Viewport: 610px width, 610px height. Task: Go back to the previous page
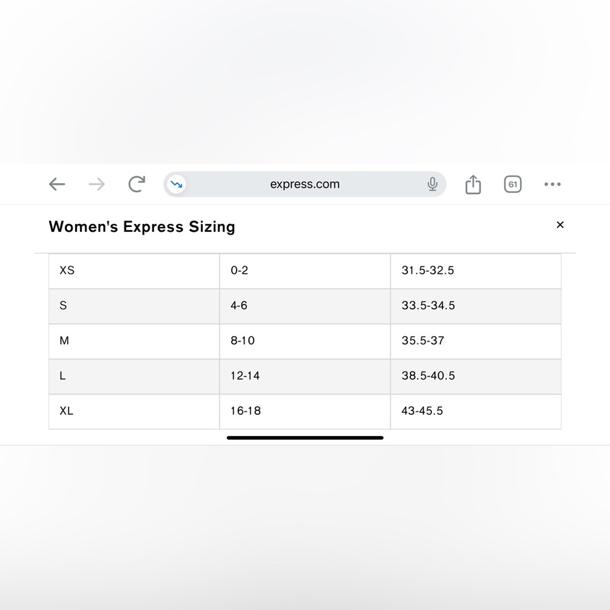[57, 184]
